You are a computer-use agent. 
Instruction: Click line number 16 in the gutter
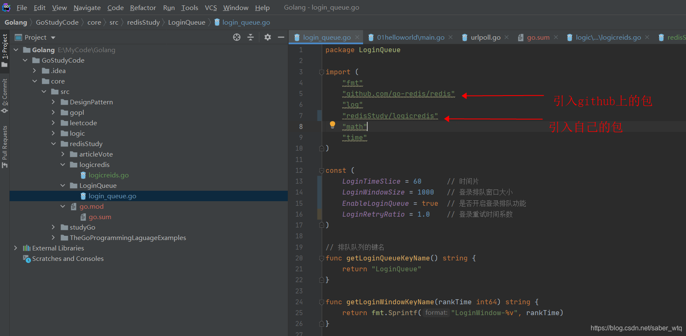tap(299, 214)
